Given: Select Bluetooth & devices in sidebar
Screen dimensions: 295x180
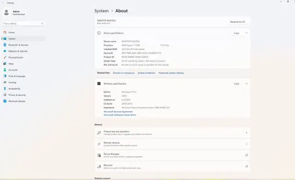Looking at the screenshot, I should (24, 45).
